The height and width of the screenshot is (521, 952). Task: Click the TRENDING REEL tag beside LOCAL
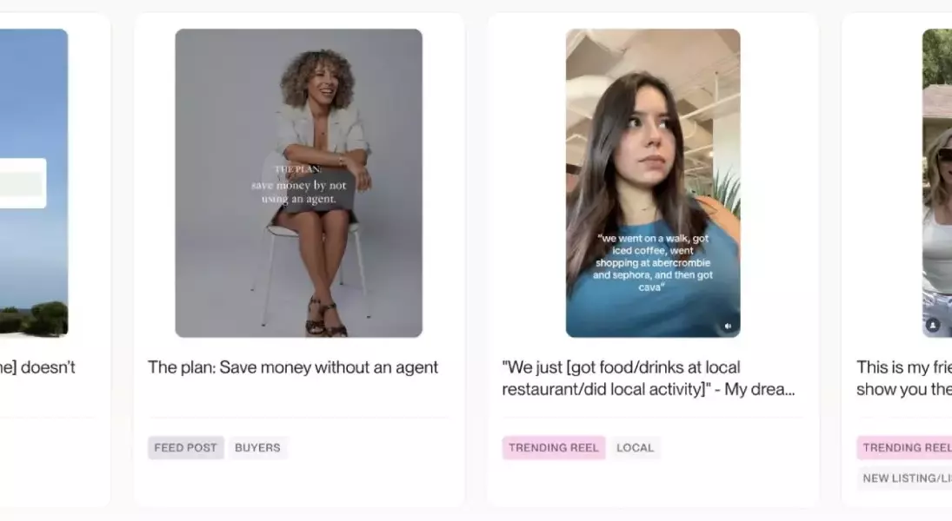point(554,447)
